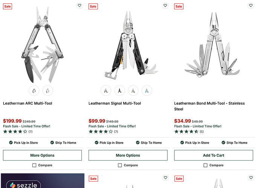This screenshot has height=188, width=260.
Task: Open star ratings for Leatherman Bond reviews
Action: [186, 132]
